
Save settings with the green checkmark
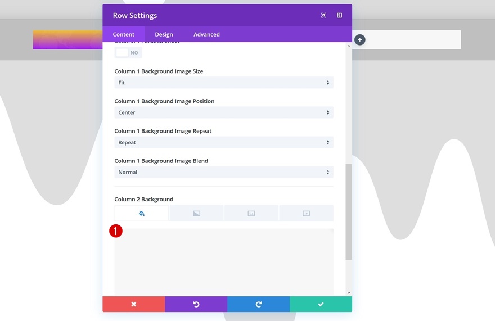321,304
